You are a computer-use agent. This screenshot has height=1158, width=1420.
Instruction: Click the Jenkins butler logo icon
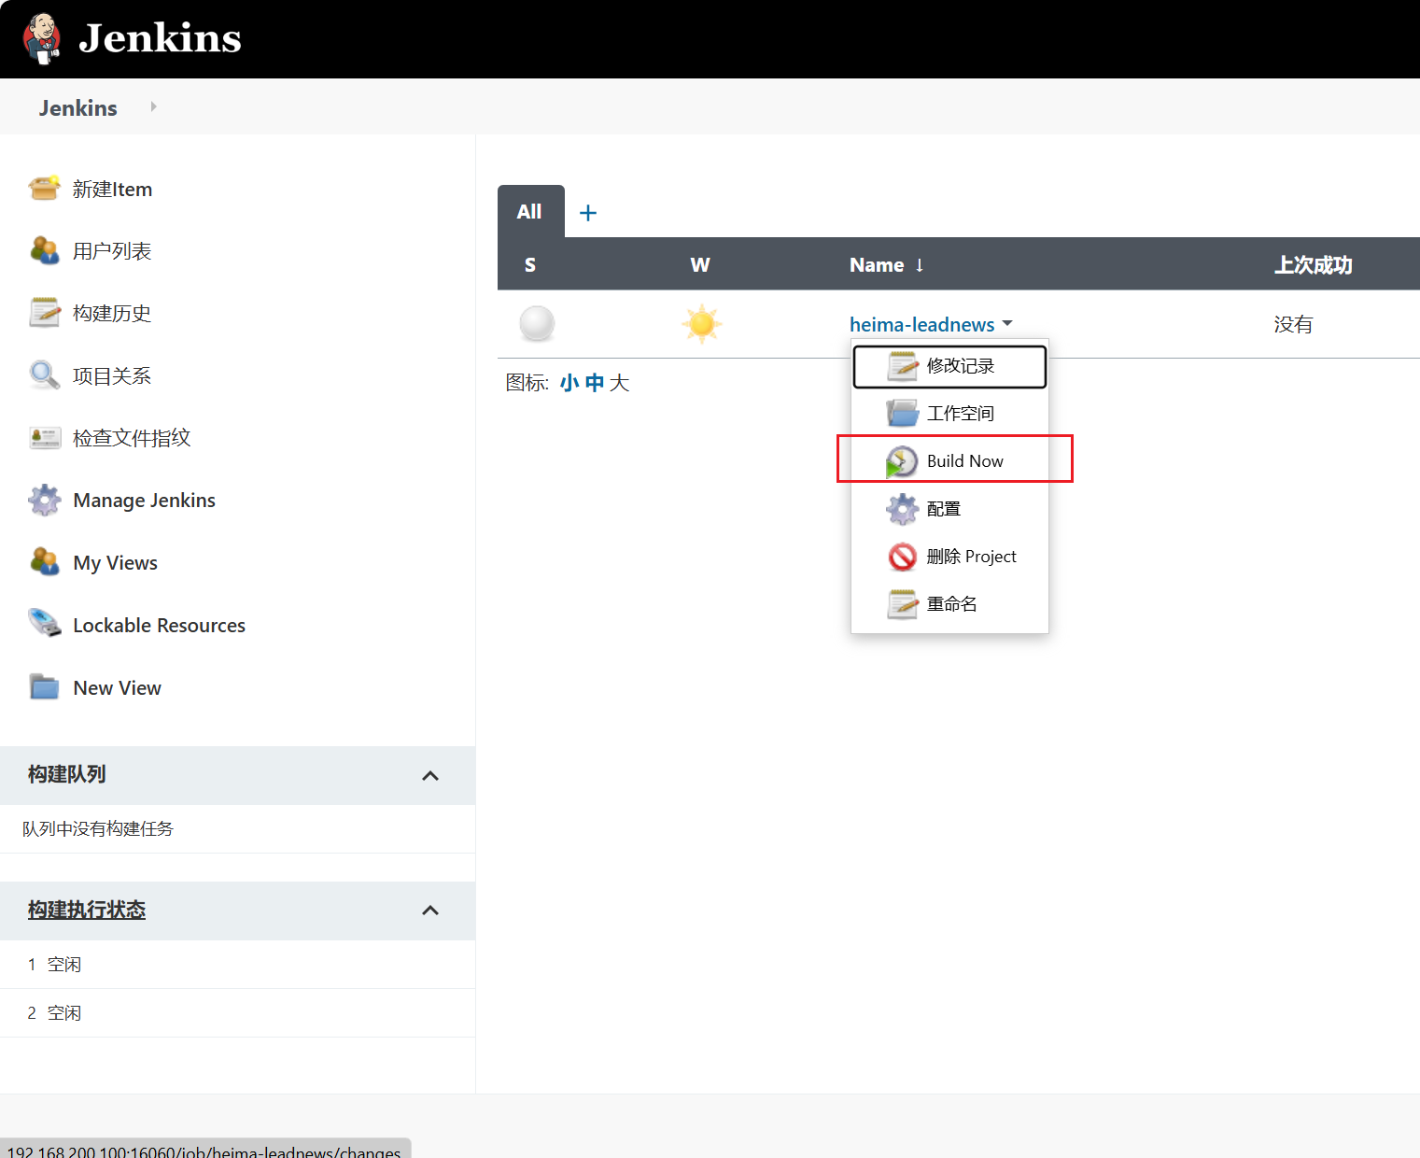point(42,38)
